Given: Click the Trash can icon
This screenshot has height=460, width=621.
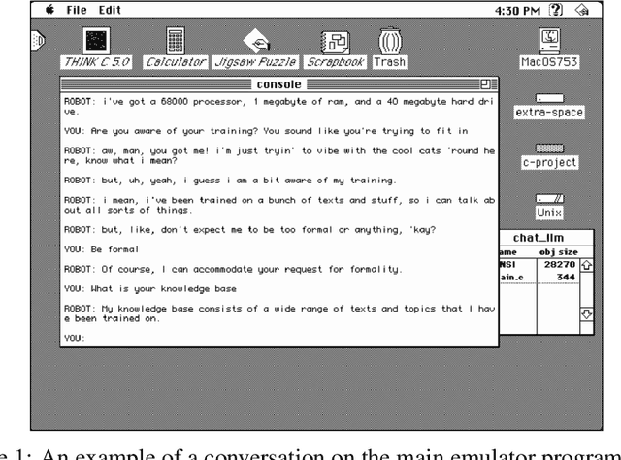Looking at the screenshot, I should 388,41.
